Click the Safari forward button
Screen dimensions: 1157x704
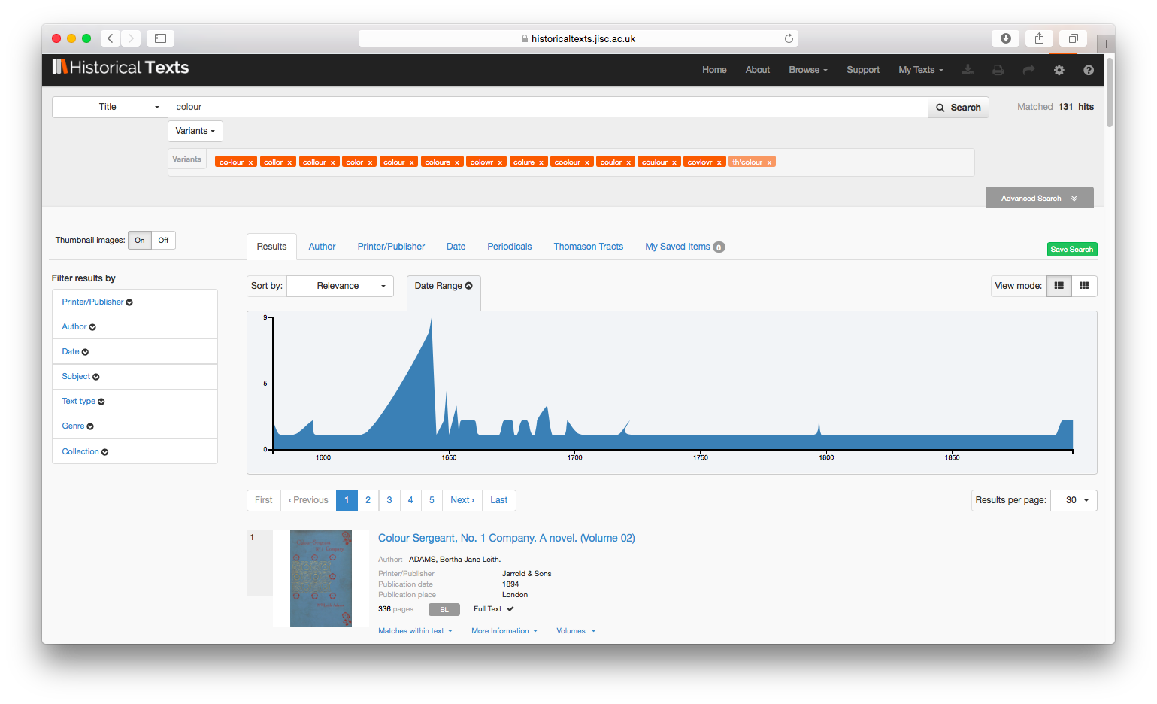pyautogui.click(x=131, y=38)
